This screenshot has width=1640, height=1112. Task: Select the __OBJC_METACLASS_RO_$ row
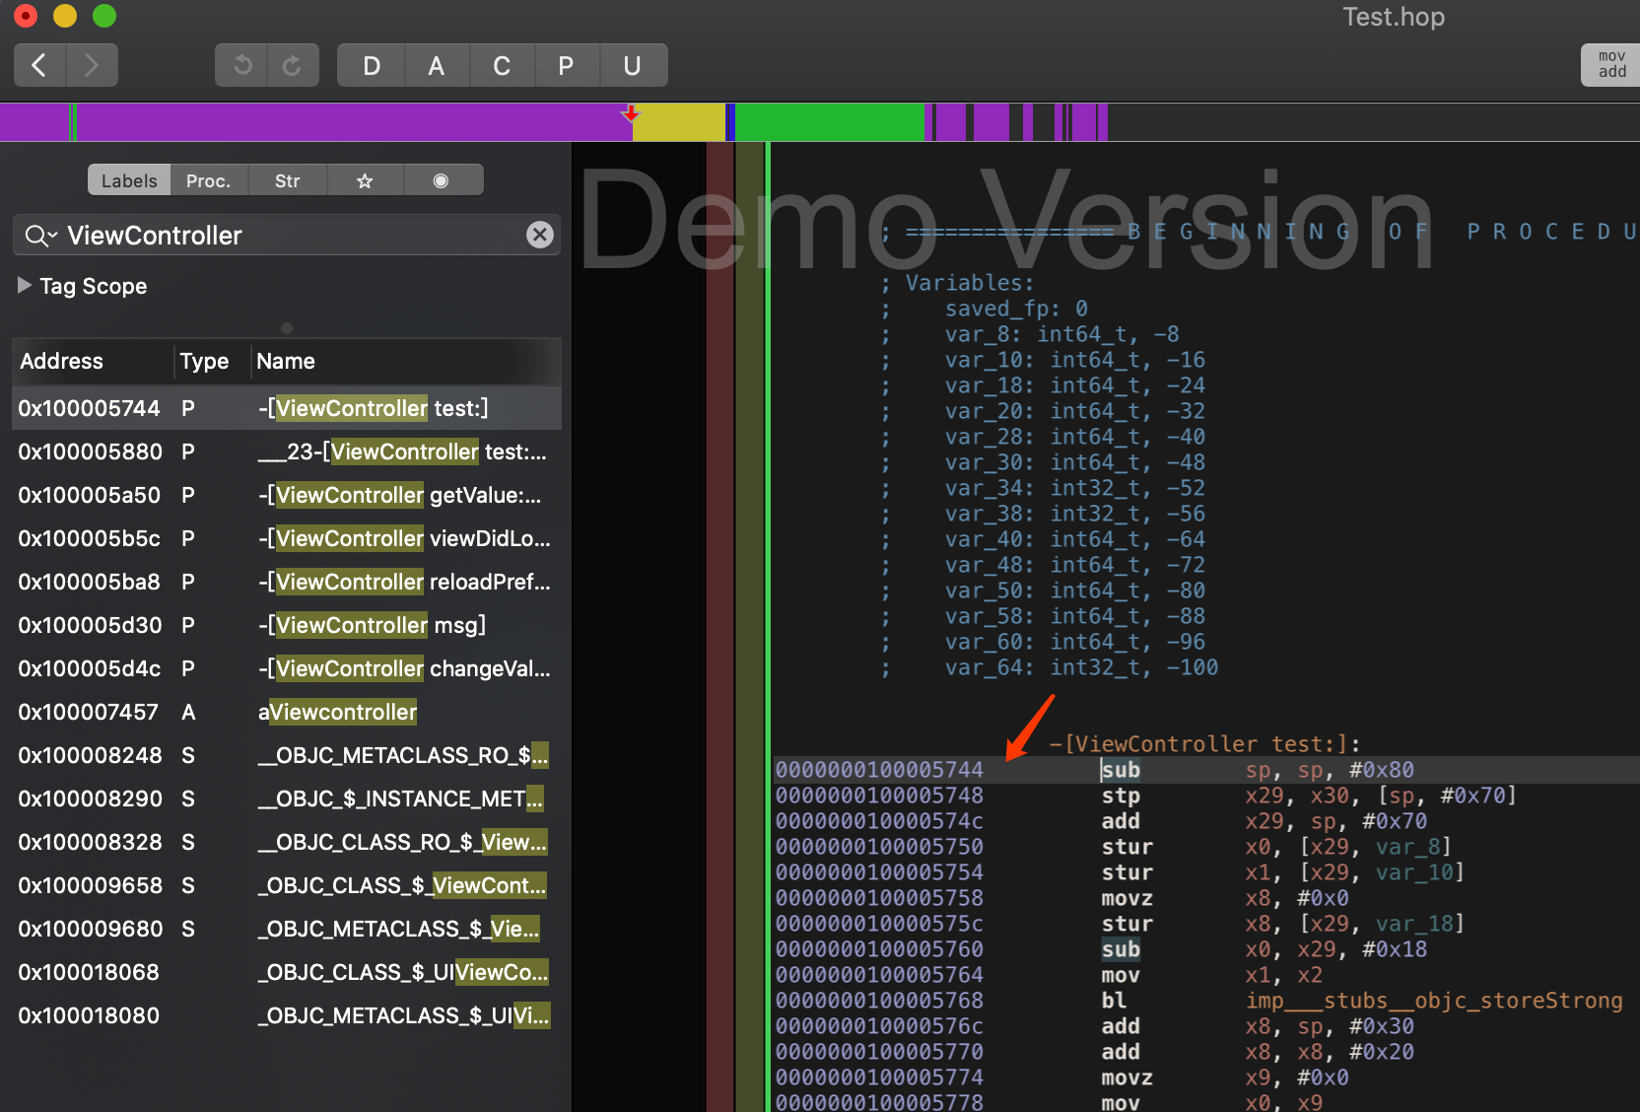coord(287,755)
